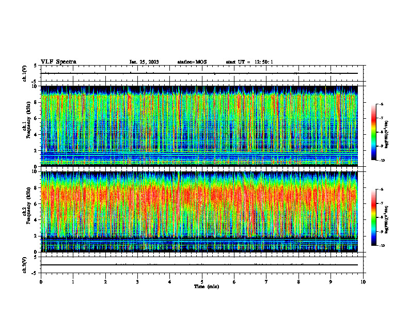Select the date text "Jan. 25, 2023"
This screenshot has width=409, height=316.
point(144,62)
